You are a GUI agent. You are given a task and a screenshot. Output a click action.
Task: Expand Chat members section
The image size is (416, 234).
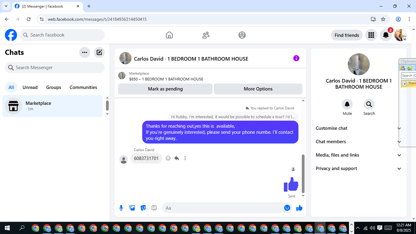pos(359,142)
